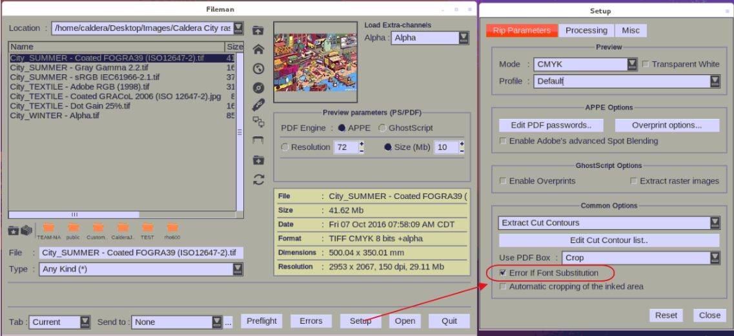Viewport: 734px width, 336px height.
Task: Open the file Type dropdown
Action: [238, 269]
